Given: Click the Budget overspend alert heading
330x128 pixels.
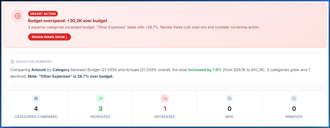Looking at the screenshot, I should (67, 21).
